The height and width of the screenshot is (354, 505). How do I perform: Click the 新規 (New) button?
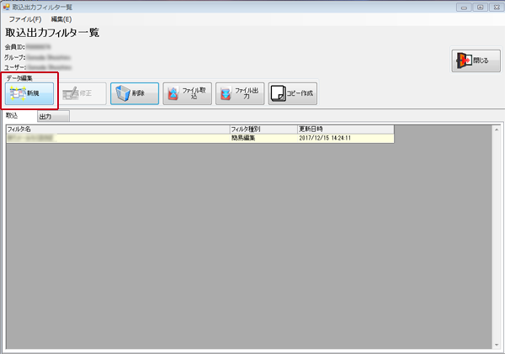point(30,93)
